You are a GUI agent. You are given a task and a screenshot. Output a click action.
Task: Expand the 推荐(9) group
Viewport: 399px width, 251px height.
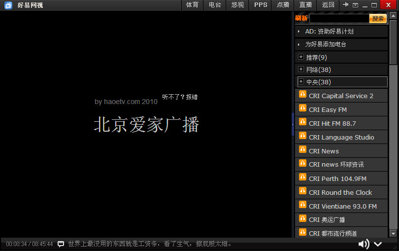[x=301, y=57]
